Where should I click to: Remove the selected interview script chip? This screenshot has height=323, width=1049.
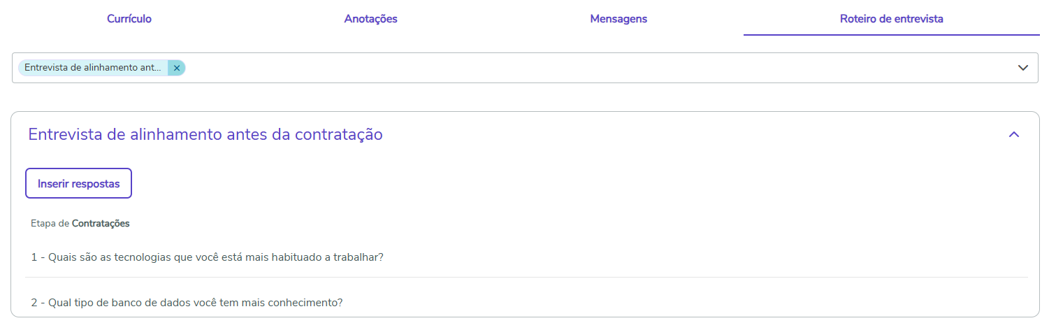177,68
